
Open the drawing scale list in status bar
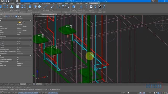click(149, 93)
